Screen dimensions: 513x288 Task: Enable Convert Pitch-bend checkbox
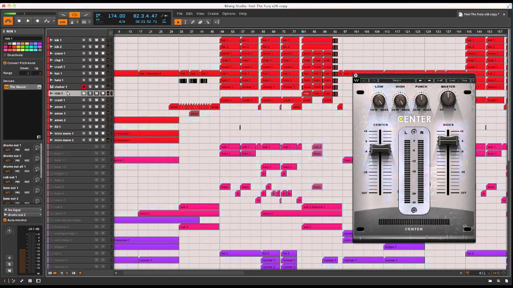(5, 63)
